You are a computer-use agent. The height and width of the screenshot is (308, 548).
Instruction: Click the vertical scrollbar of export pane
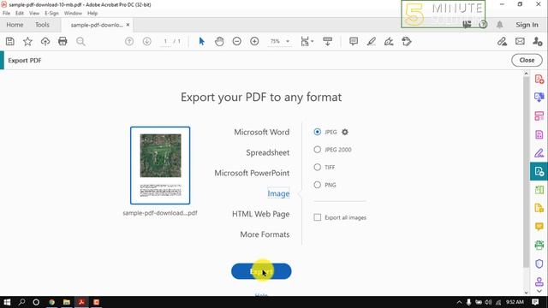point(526,172)
